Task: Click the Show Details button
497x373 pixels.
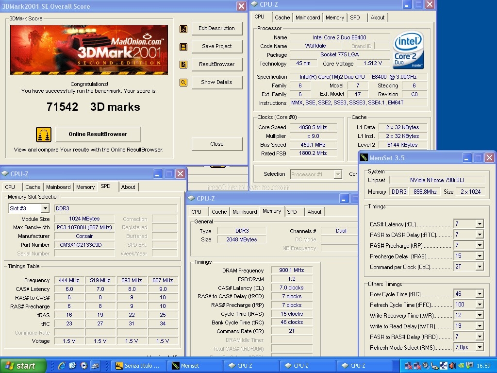Action: click(217, 82)
